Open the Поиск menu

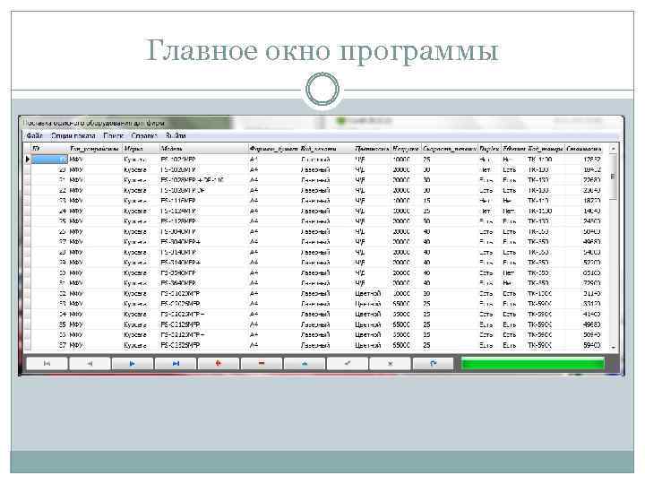(114, 135)
